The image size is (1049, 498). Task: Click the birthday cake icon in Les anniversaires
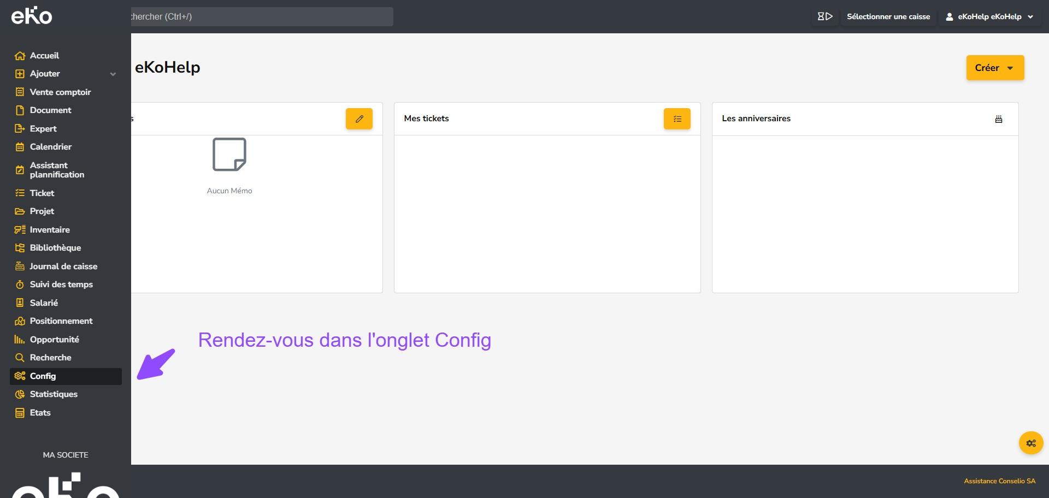998,119
